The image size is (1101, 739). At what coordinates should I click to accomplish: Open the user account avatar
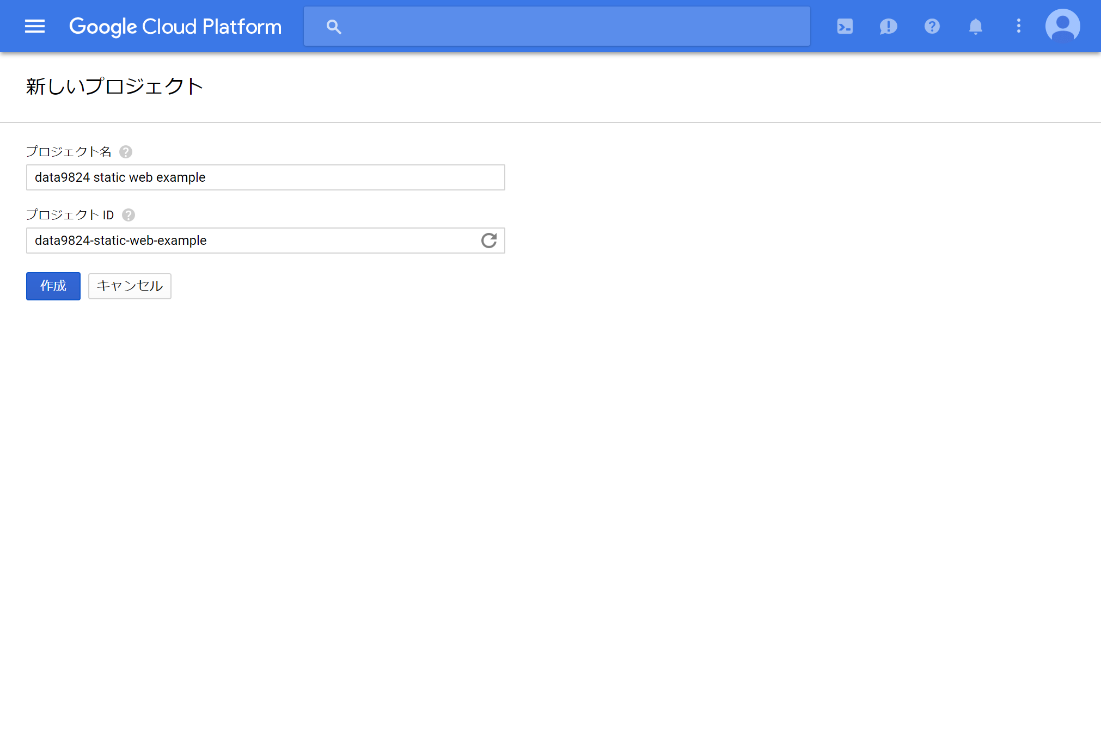coord(1062,26)
